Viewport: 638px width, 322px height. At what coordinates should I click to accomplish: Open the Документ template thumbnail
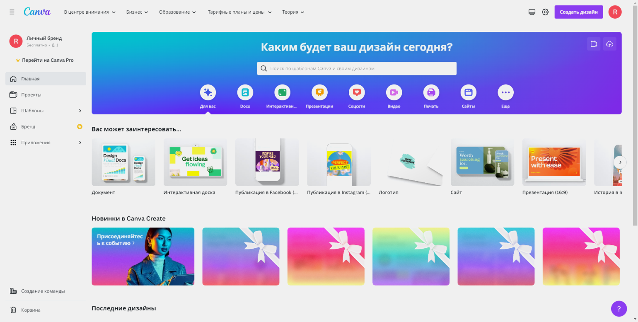pyautogui.click(x=123, y=162)
